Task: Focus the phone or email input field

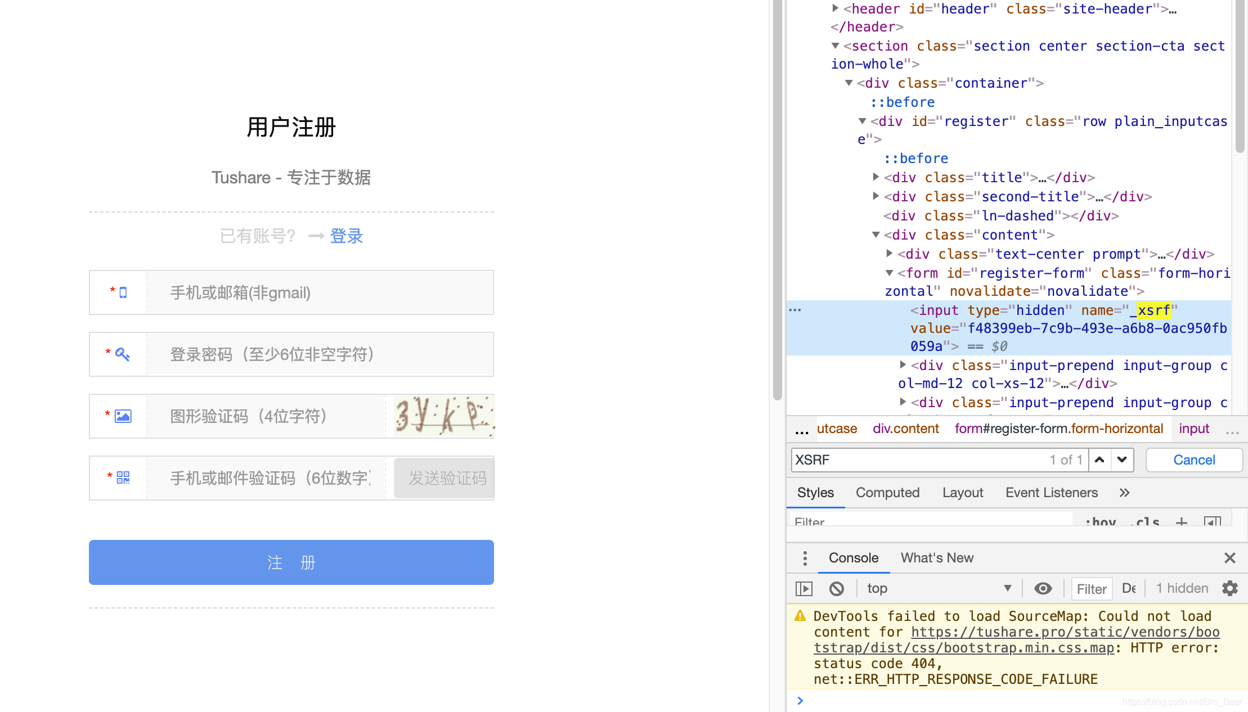Action: [x=321, y=292]
